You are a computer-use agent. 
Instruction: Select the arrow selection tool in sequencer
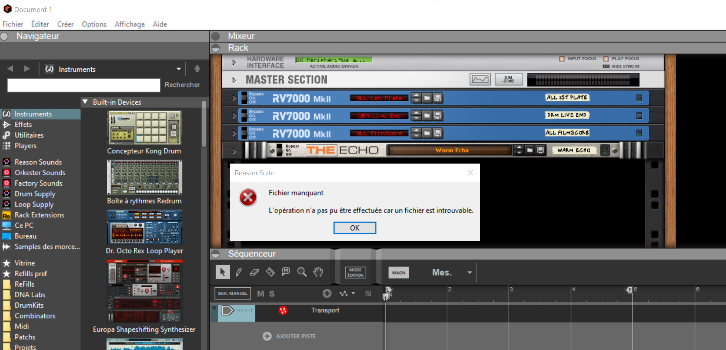click(222, 272)
